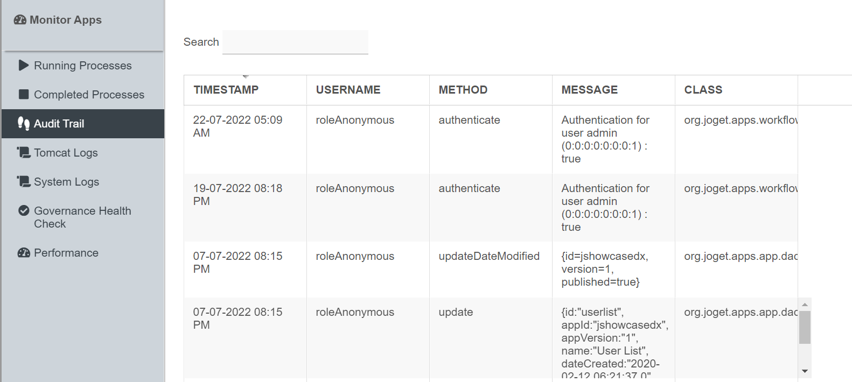Go to Tomcat Logs page
The height and width of the screenshot is (382, 852).
pyautogui.click(x=66, y=153)
